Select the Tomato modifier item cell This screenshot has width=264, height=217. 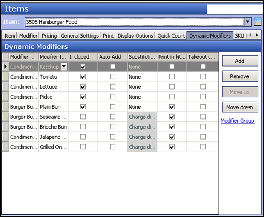(x=53, y=77)
